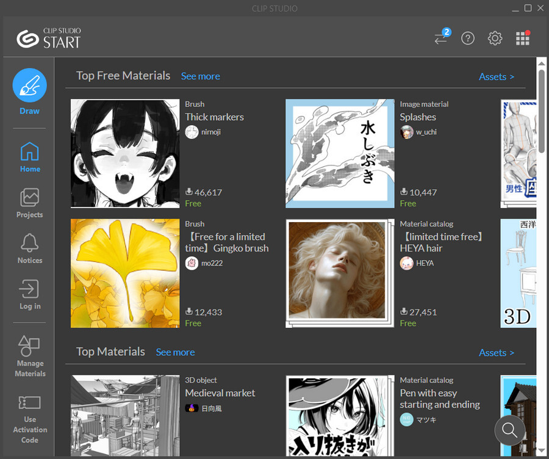Click the Clip Studio START logo
This screenshot has width=549, height=459.
pos(48,38)
